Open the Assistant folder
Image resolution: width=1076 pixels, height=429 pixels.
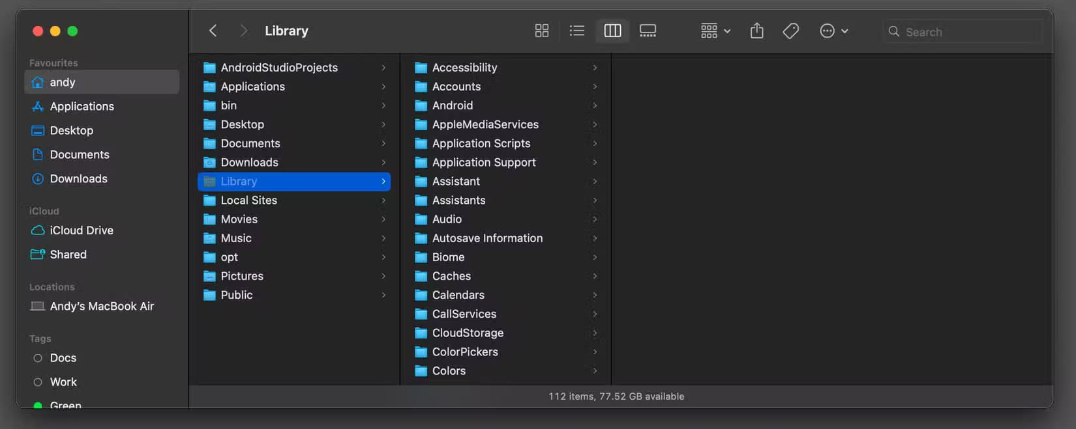click(506, 182)
